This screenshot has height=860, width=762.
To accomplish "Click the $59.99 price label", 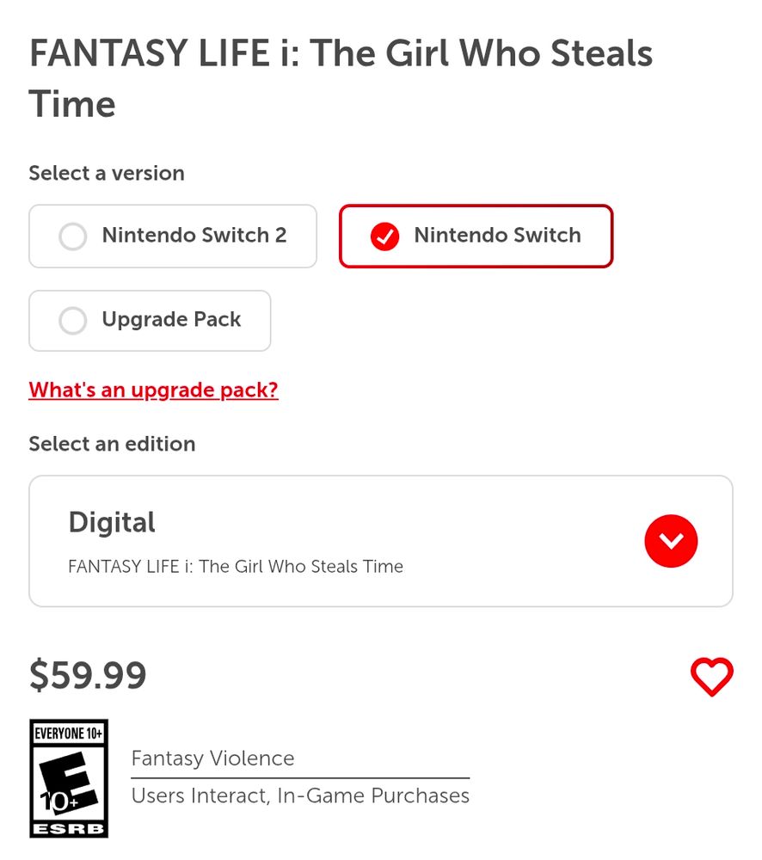I will coord(87,674).
